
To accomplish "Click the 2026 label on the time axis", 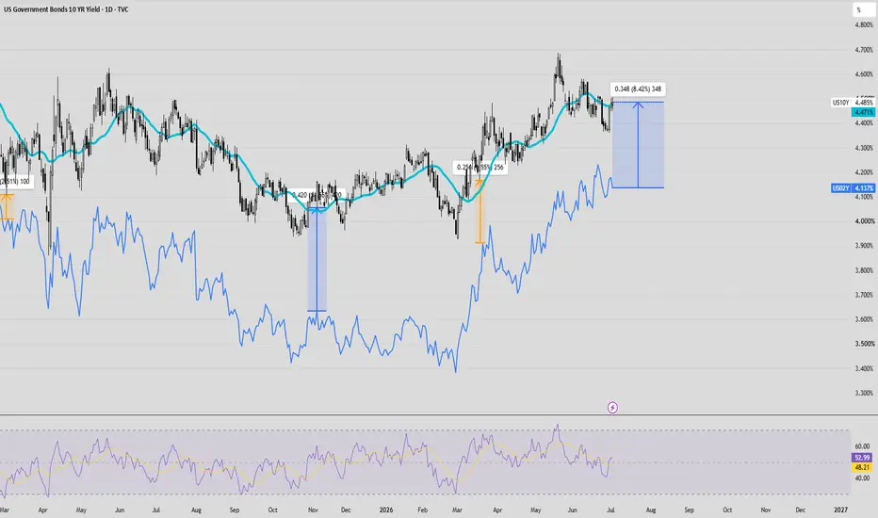I will pyautogui.click(x=386, y=510).
